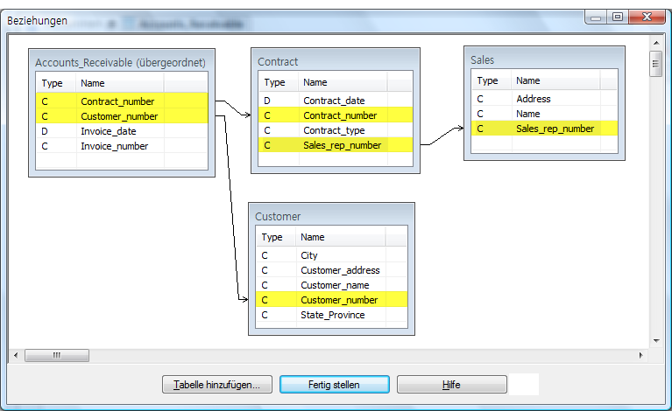This screenshot has height=411, width=672.
Task: Click the Customer table title bar
Action: coord(332,216)
